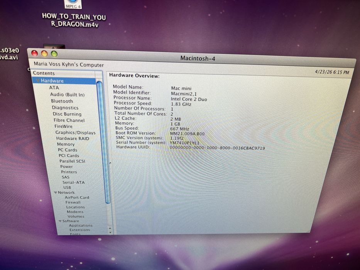
Task: Minimize the window with yellow button
Action: pos(44,54)
